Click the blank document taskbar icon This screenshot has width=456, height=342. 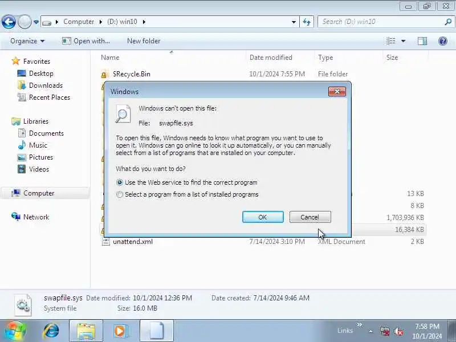coord(157,331)
